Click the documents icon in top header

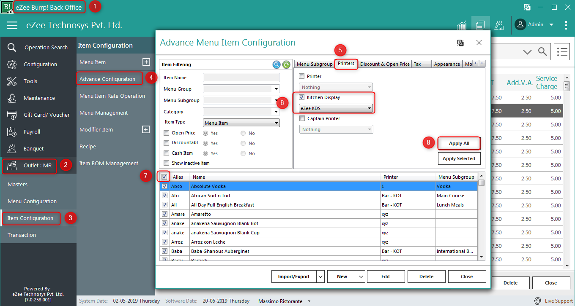480,25
